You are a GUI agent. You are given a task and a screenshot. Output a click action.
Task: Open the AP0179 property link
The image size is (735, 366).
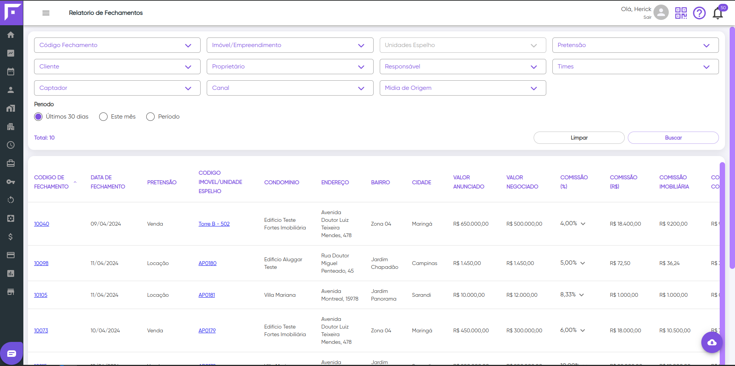207,330
